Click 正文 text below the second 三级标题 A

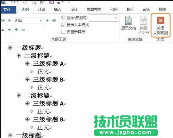click(43, 112)
